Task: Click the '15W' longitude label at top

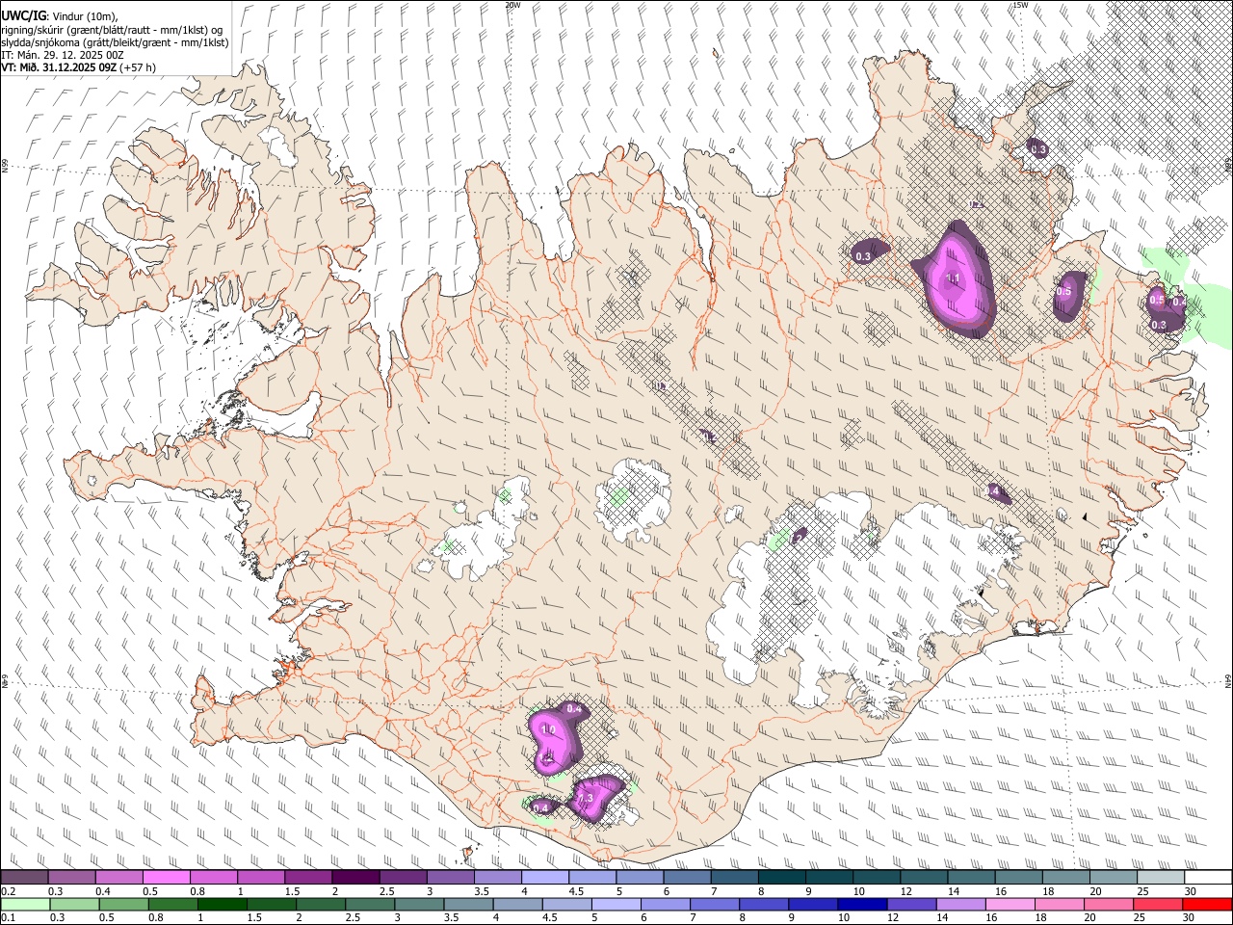Action: coord(1019,5)
